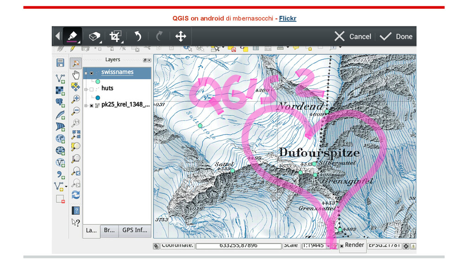The height and width of the screenshot is (263, 468).
Task: Toggle swissnames layer visibility checkbox
Action: [x=91, y=73]
